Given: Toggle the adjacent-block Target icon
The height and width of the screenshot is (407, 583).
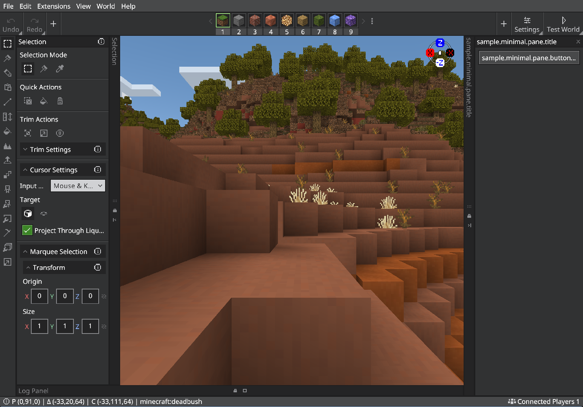Looking at the screenshot, I should tap(44, 214).
